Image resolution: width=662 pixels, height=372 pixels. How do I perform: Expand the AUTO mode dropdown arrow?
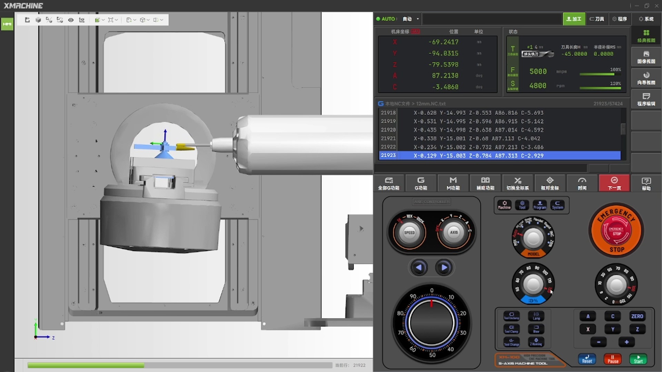click(x=418, y=19)
